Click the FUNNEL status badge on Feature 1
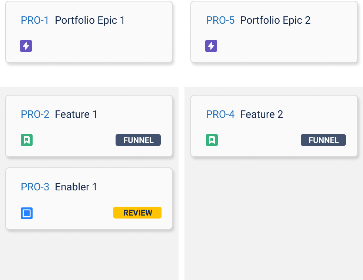This screenshot has width=363, height=280. click(138, 140)
